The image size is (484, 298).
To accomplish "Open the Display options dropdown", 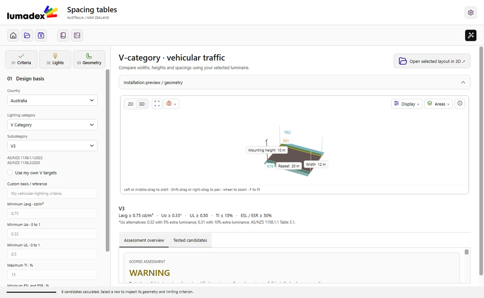I will pyautogui.click(x=407, y=104).
